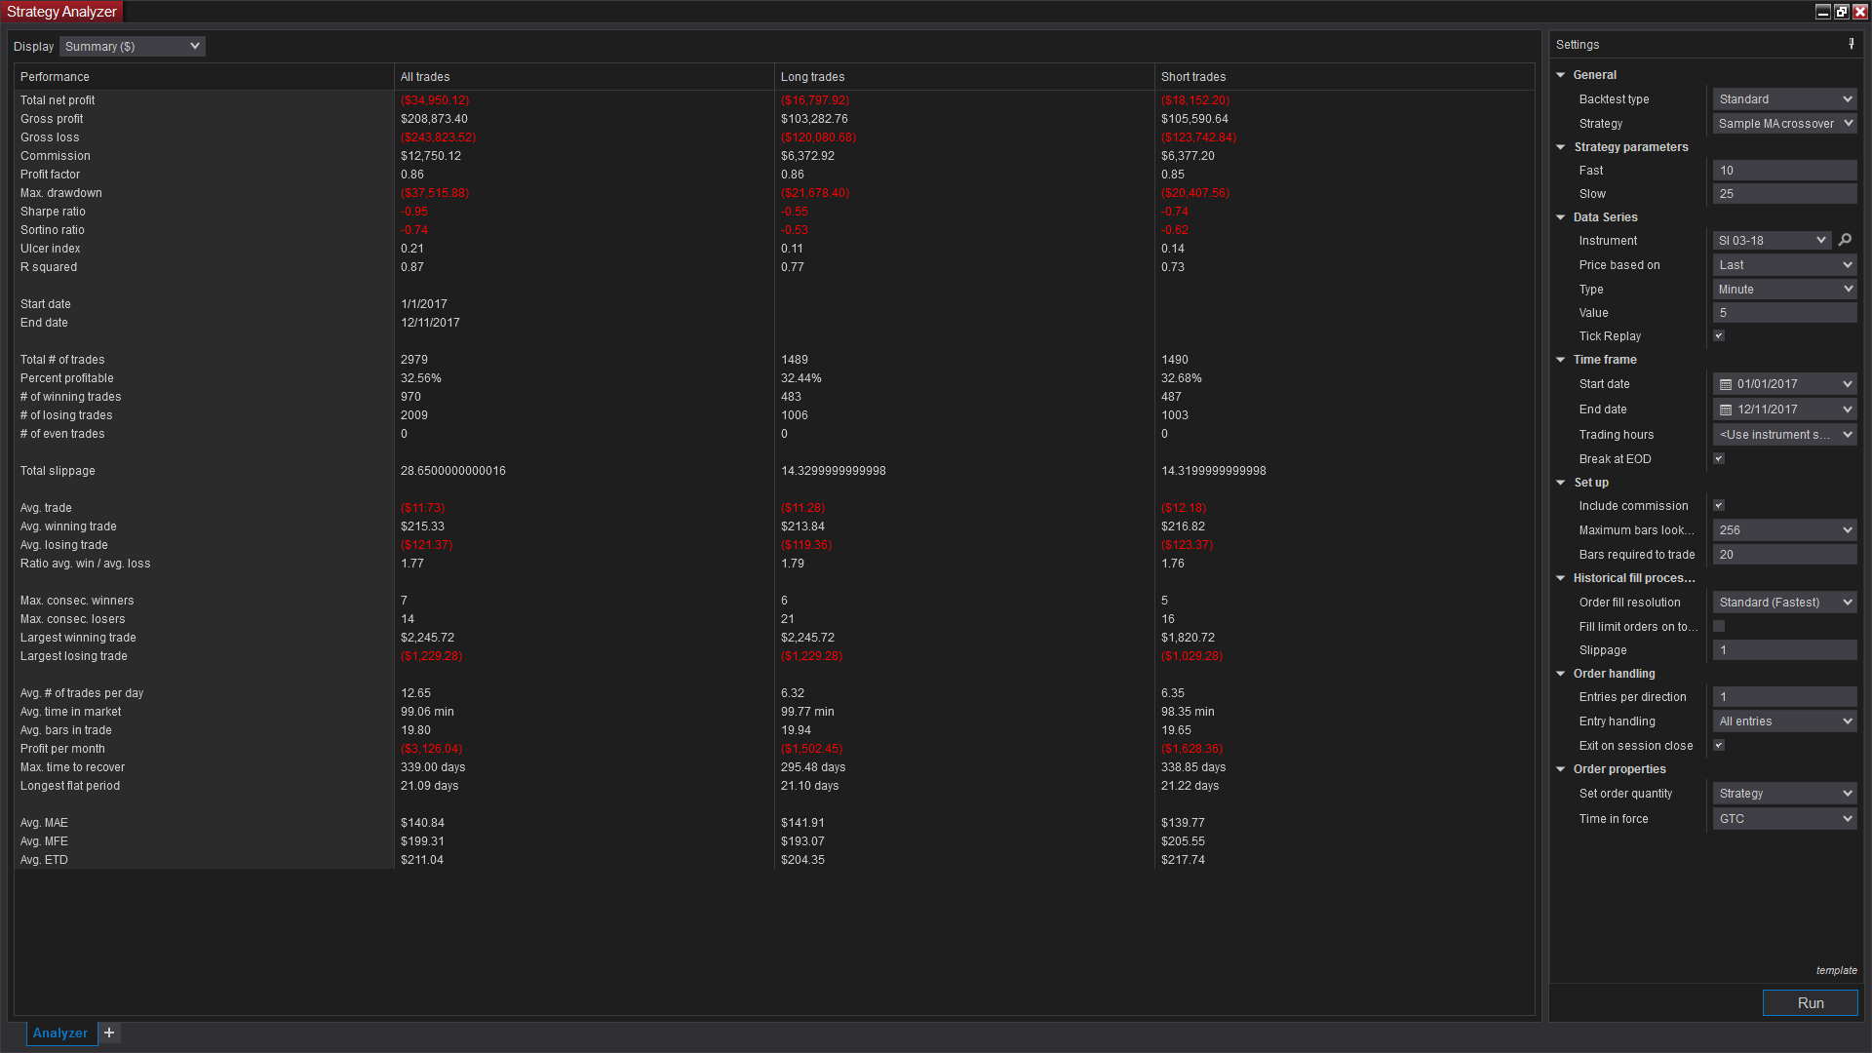
Task: Click the Start date calendar icon
Action: pyautogui.click(x=1726, y=384)
